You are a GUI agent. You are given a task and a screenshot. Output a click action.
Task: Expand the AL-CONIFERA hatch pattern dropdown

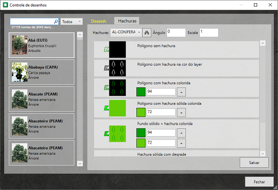[138, 32]
